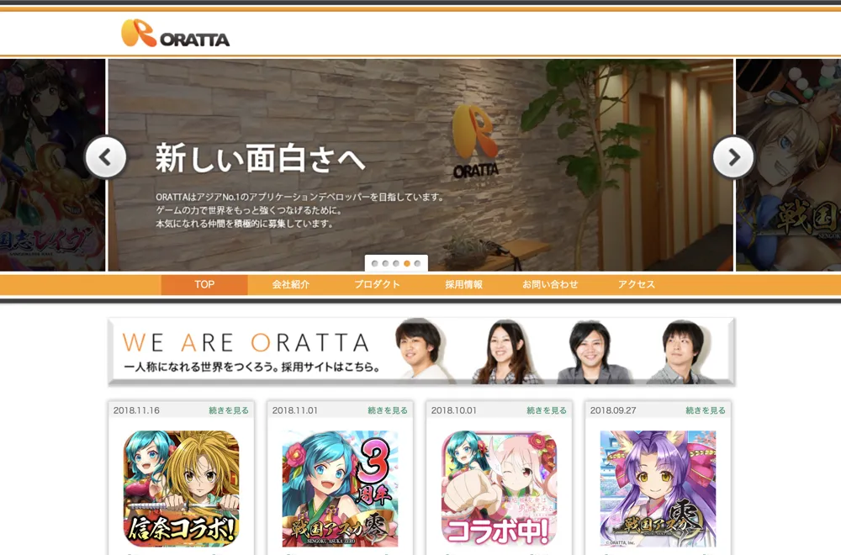Select the last carousel dot indicator

coord(417,263)
